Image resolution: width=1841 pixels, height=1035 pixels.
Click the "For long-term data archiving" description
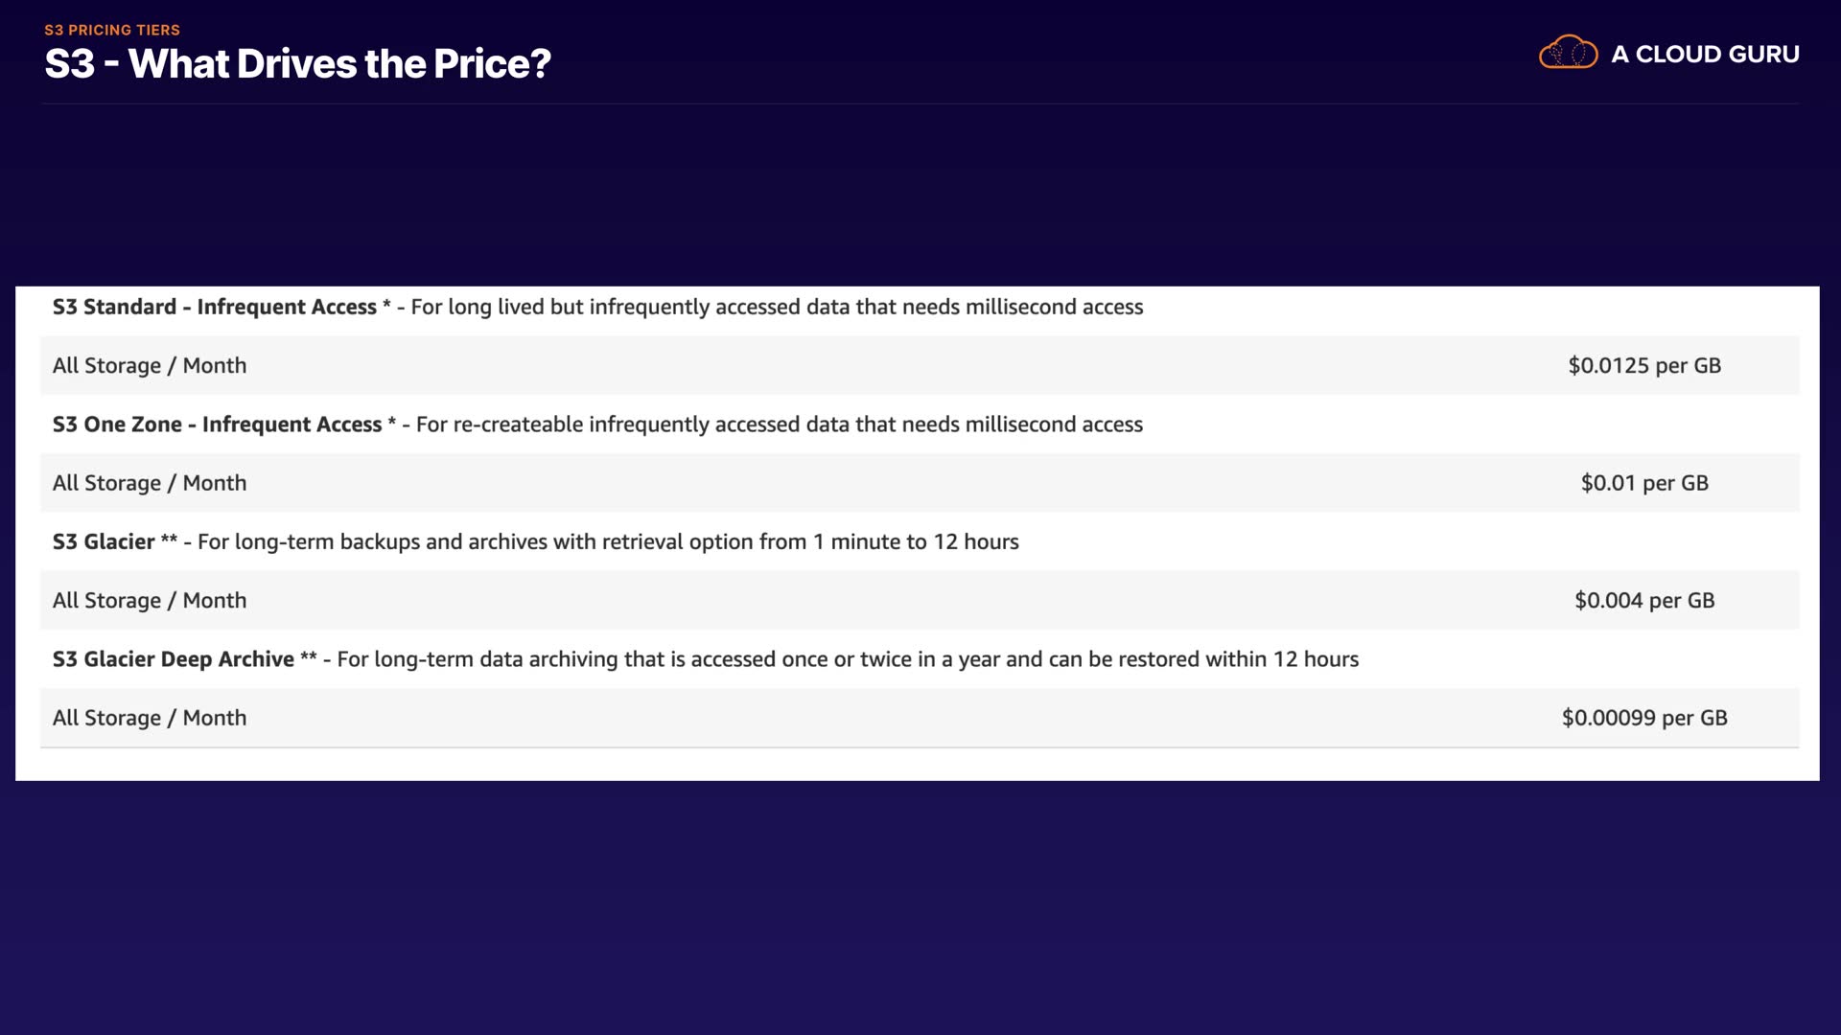click(848, 659)
